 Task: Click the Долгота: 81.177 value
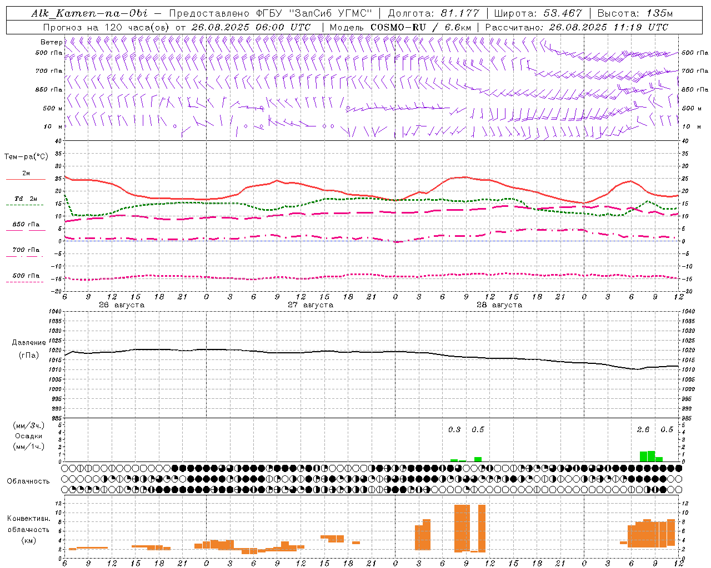tap(433, 13)
